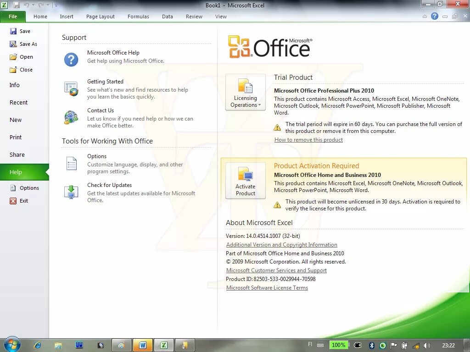Viewport: 470px width, 352px height.
Task: Click the Save icon in Quick Access Toolbar
Action: [x=16, y=5]
